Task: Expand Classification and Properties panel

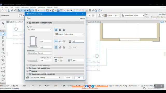Action: pyautogui.click(x=27, y=74)
